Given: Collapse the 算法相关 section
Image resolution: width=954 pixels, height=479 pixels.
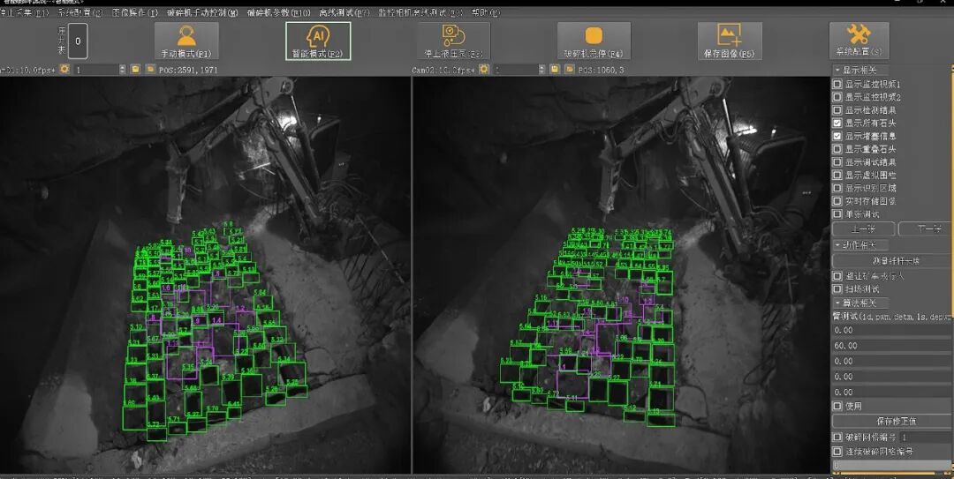Looking at the screenshot, I should click(859, 303).
